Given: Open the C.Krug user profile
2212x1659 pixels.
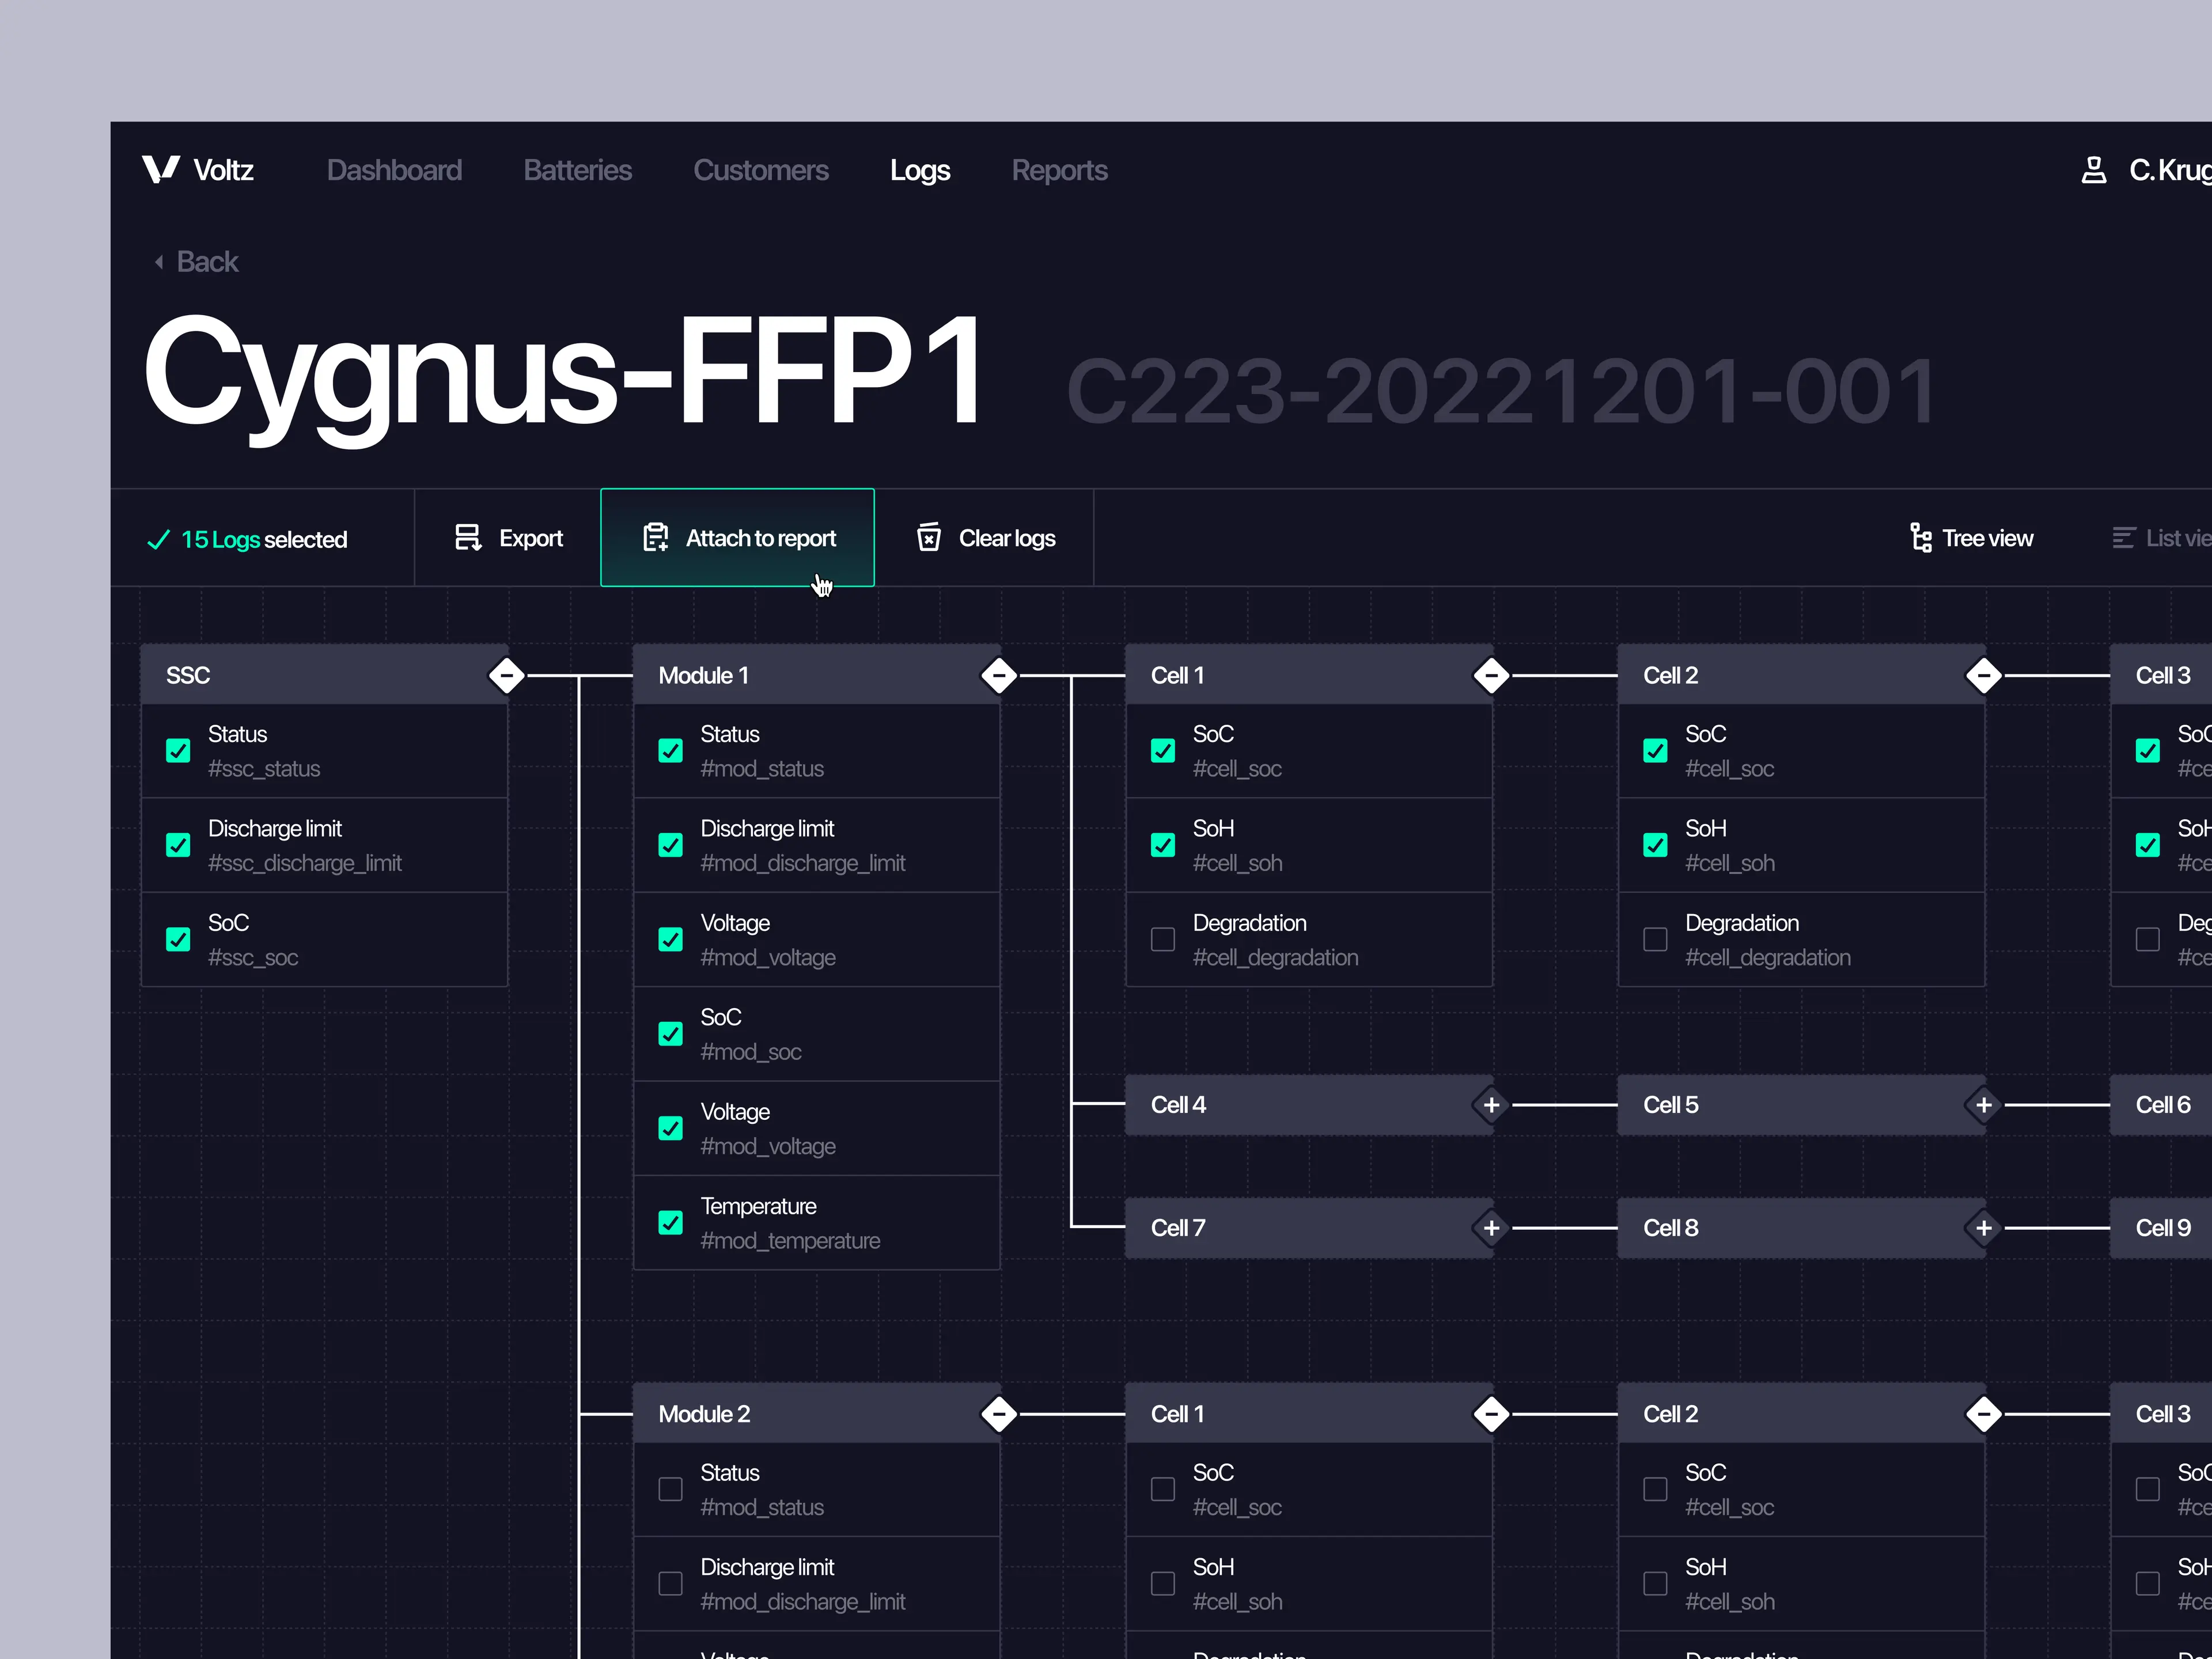Looking at the screenshot, I should (x=2147, y=170).
